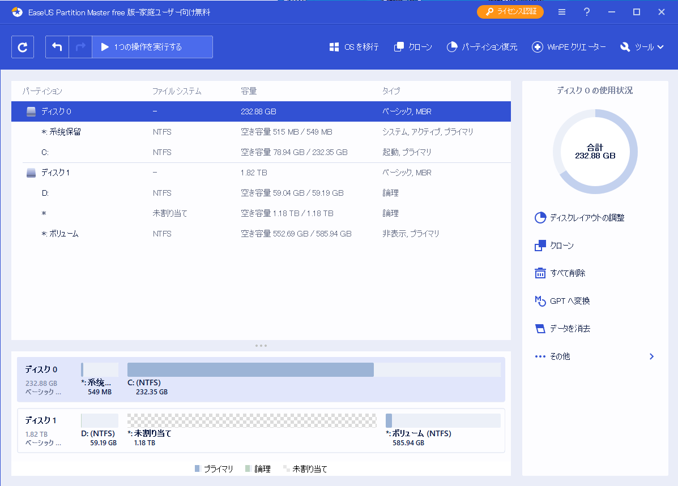The image size is (678, 486).
Task: Click the partition recovery pie icon
Action: 452,47
